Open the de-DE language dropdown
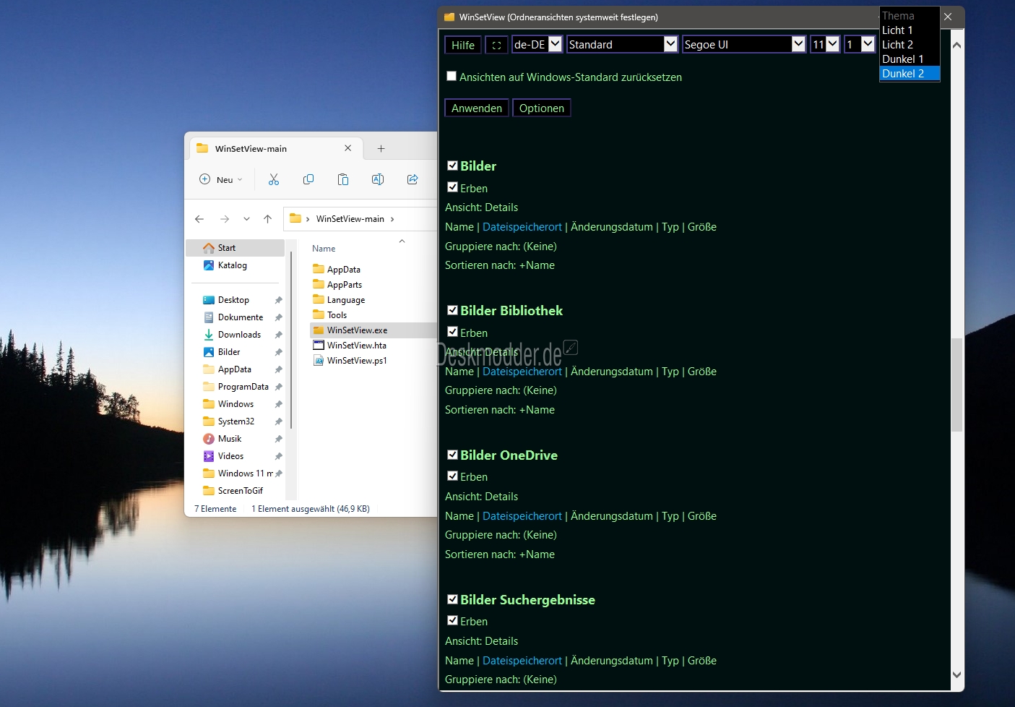This screenshot has width=1015, height=707. tap(537, 44)
